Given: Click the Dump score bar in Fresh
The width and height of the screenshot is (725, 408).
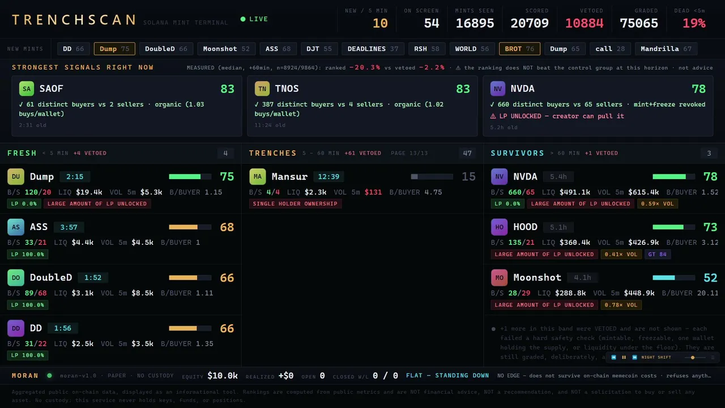Looking at the screenshot, I should 190,177.
